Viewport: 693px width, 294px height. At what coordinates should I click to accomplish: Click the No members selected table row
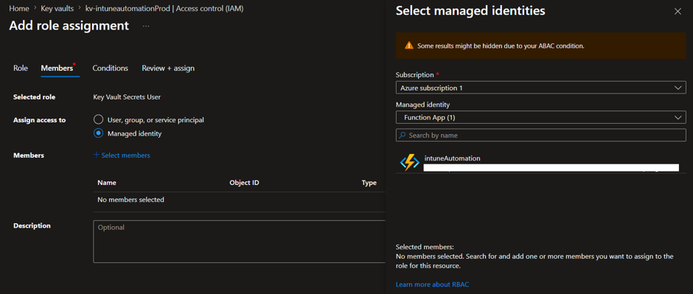pyautogui.click(x=239, y=200)
